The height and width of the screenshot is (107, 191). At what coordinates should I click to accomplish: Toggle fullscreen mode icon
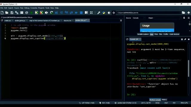[91, 12]
